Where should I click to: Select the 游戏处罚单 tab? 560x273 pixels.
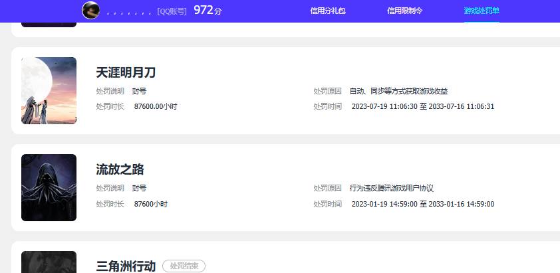[x=482, y=11]
